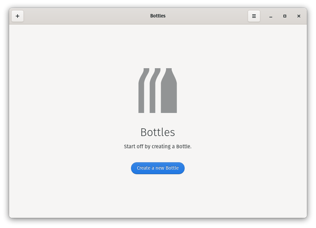Click the leftmost bottle silhouette in logo

pos(141,94)
